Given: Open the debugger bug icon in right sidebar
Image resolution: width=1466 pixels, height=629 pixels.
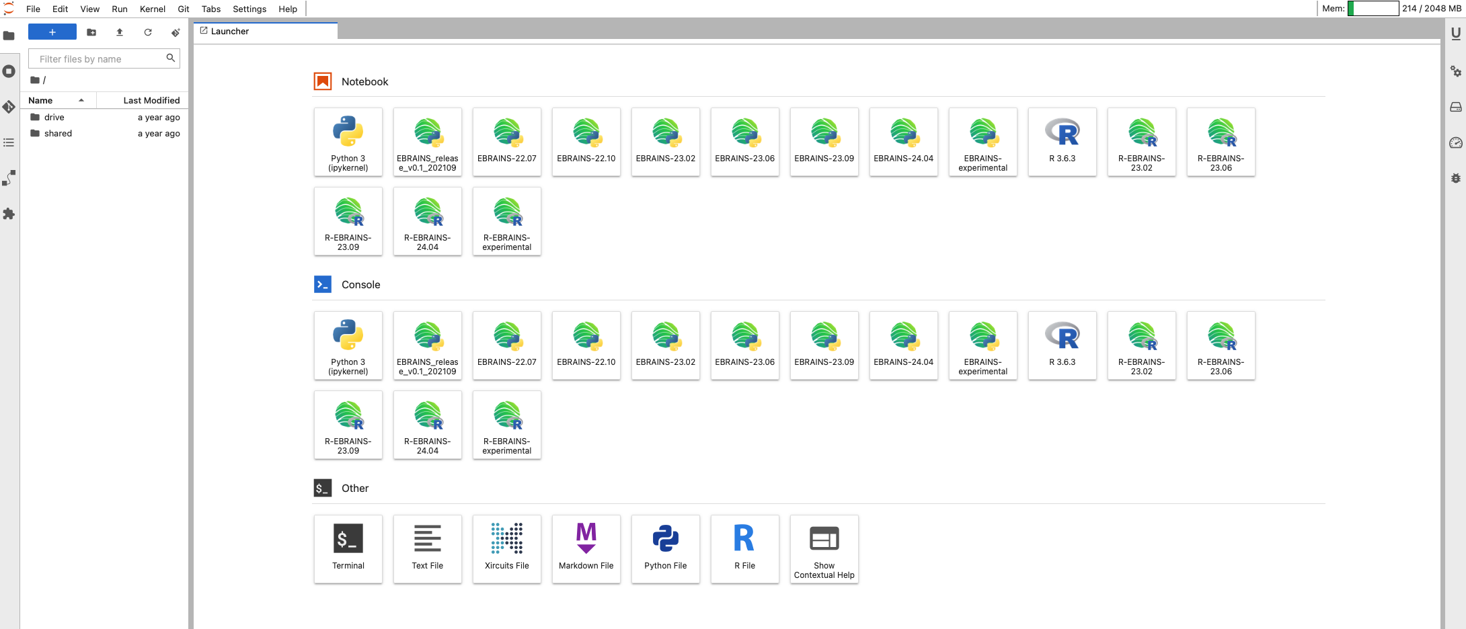Looking at the screenshot, I should click(1456, 178).
